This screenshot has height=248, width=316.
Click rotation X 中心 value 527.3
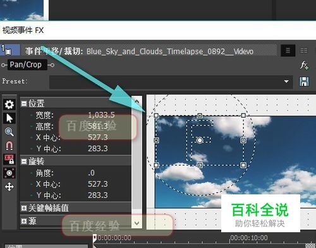click(x=98, y=184)
